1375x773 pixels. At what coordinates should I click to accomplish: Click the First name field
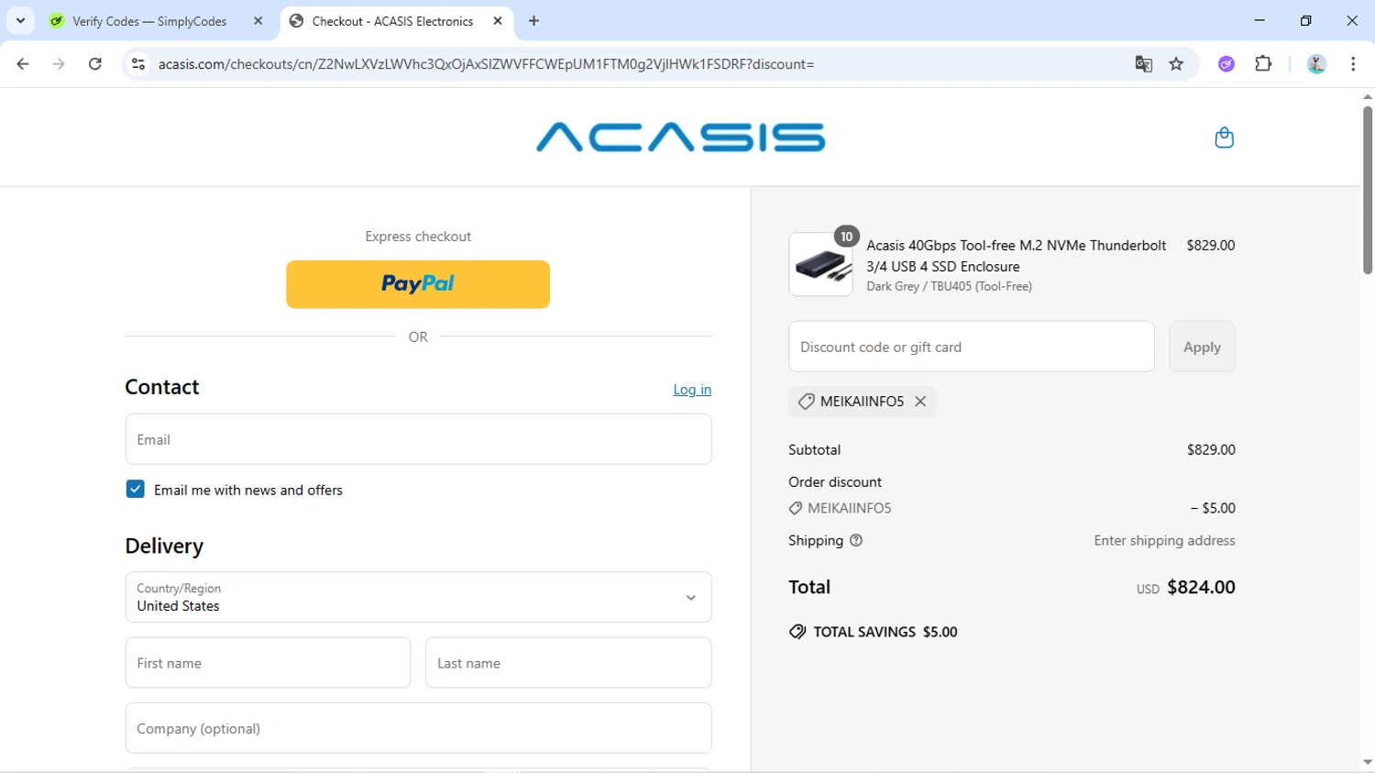(x=268, y=663)
